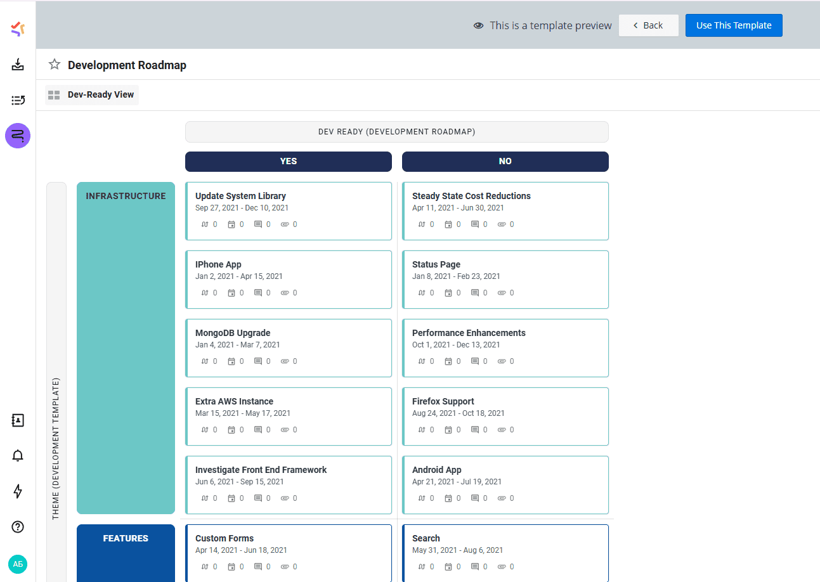The width and height of the screenshot is (820, 582).
Task: Star the Development Roadmap as favorite
Action: [55, 65]
